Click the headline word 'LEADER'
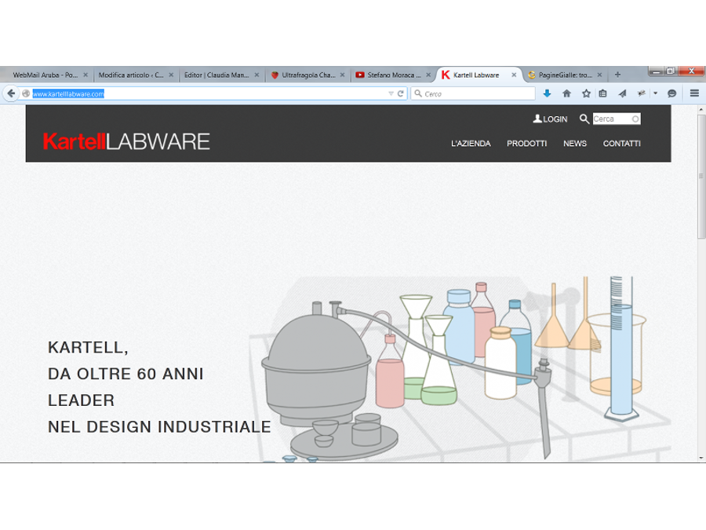 pyautogui.click(x=81, y=400)
